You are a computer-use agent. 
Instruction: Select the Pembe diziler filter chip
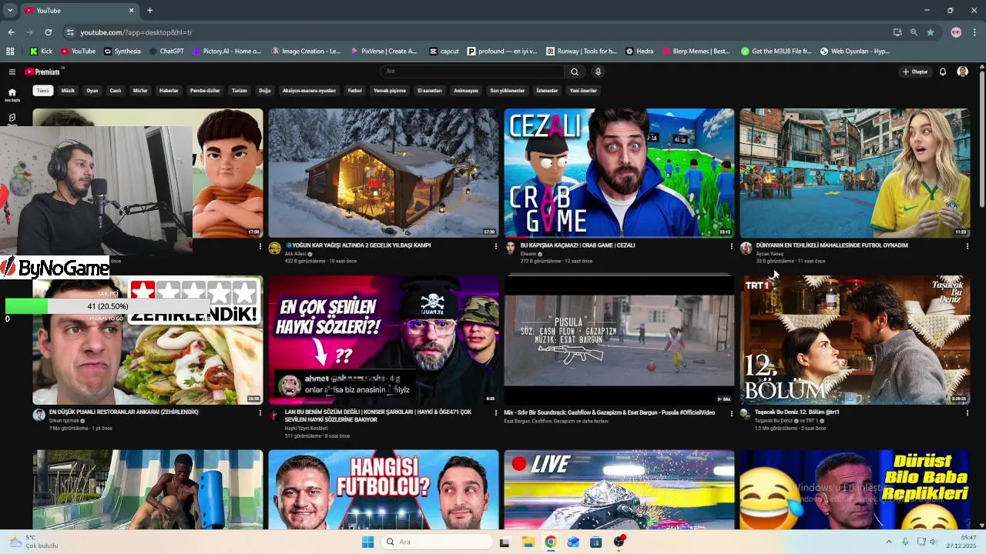[205, 90]
